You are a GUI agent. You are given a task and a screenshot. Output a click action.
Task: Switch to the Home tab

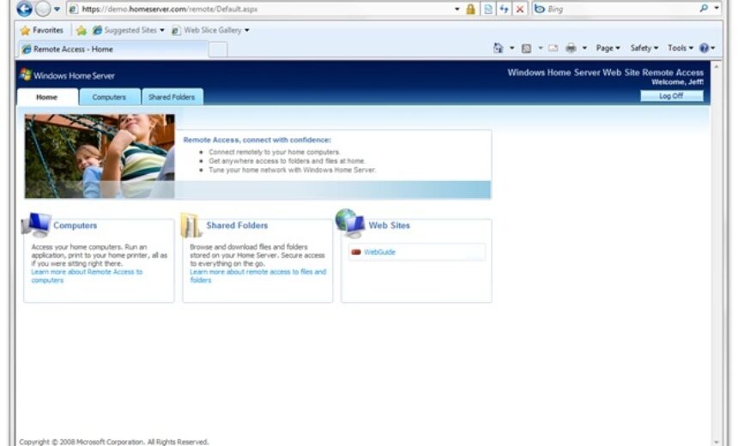point(47,97)
